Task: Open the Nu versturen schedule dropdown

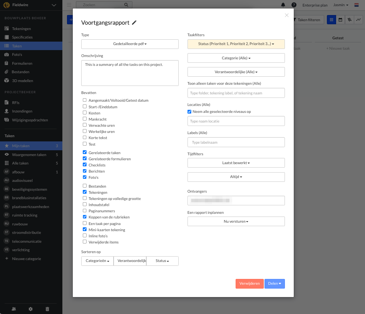Action: coord(236,222)
